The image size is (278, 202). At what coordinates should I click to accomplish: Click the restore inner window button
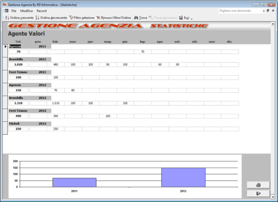268,11
